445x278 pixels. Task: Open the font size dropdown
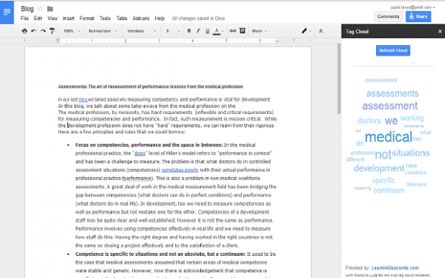point(173,31)
